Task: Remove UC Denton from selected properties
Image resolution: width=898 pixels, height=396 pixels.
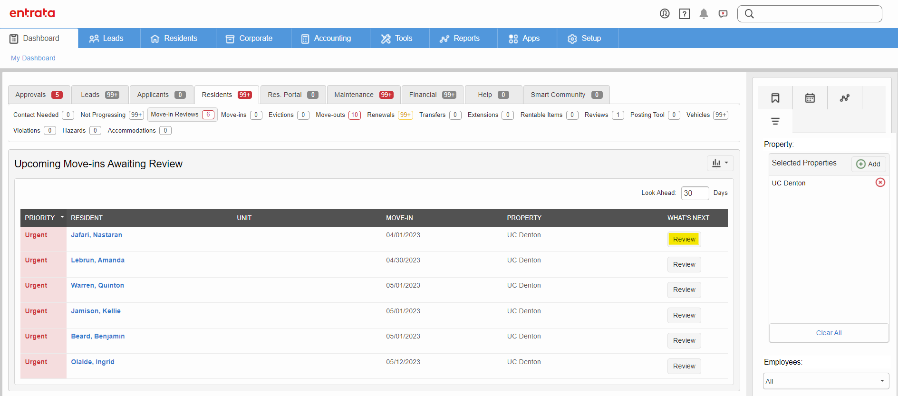Action: click(880, 183)
